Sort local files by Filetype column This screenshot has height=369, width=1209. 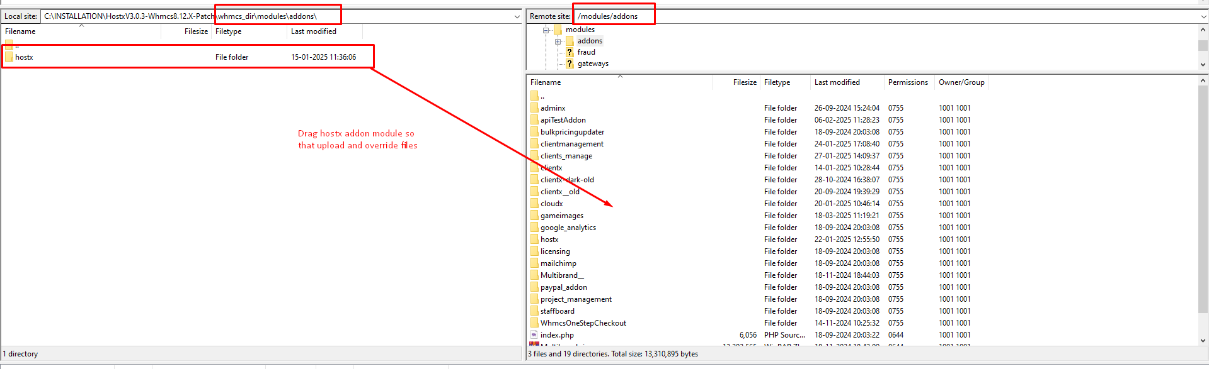[229, 31]
